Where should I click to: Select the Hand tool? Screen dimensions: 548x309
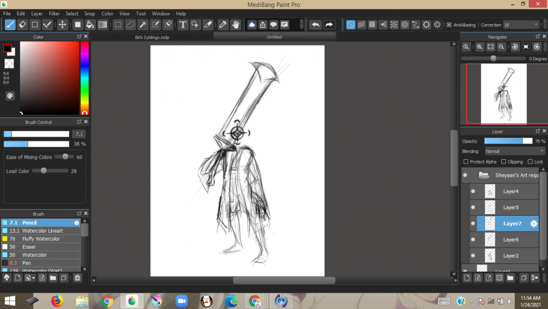pyautogui.click(x=236, y=25)
